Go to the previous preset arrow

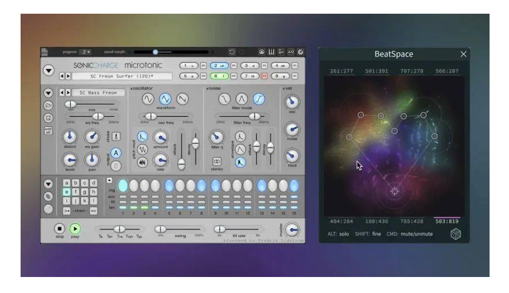click(62, 76)
